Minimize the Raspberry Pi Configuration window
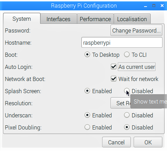 (146, 6)
